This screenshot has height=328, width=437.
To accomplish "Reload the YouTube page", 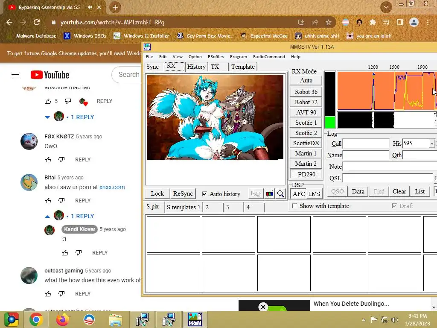I will [x=37, y=22].
